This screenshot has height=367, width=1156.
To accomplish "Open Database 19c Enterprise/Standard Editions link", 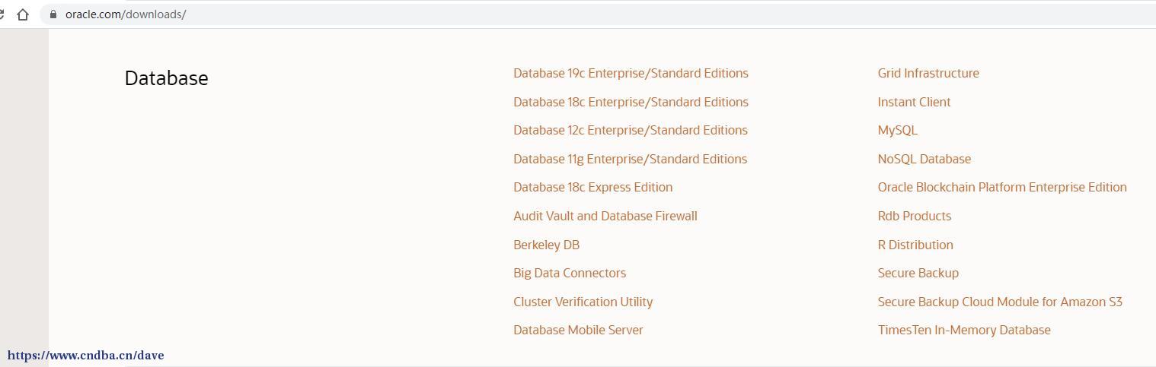I will tap(631, 74).
